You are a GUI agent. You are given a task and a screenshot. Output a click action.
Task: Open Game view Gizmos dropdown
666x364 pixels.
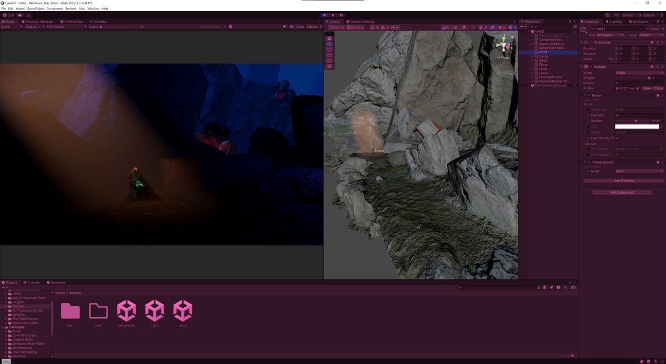click(314, 27)
